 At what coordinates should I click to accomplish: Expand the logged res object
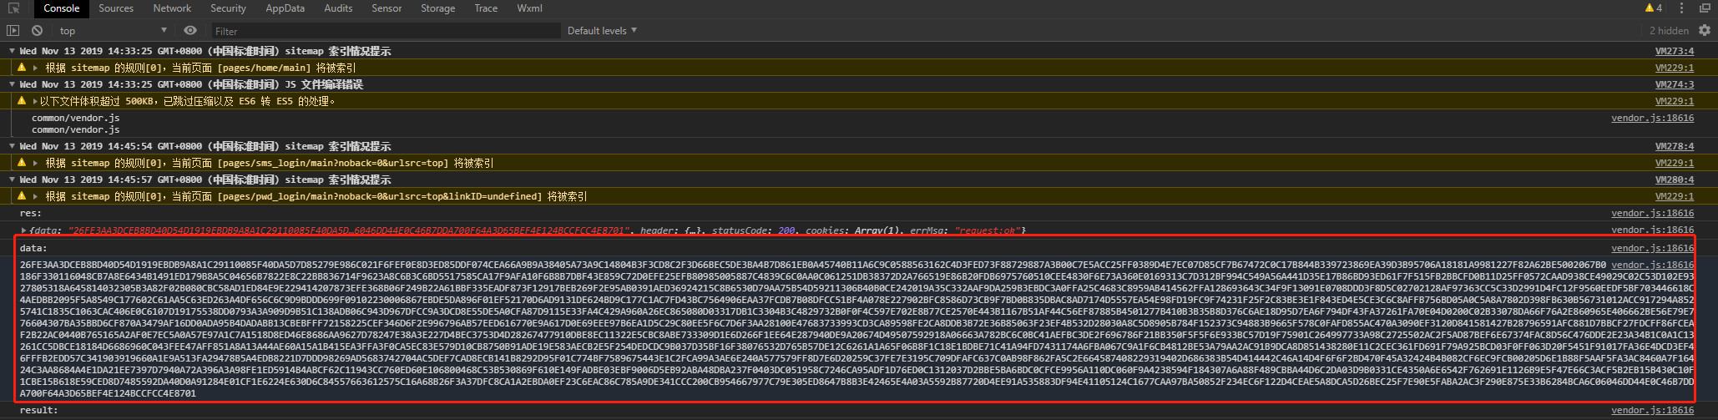pyautogui.click(x=23, y=230)
